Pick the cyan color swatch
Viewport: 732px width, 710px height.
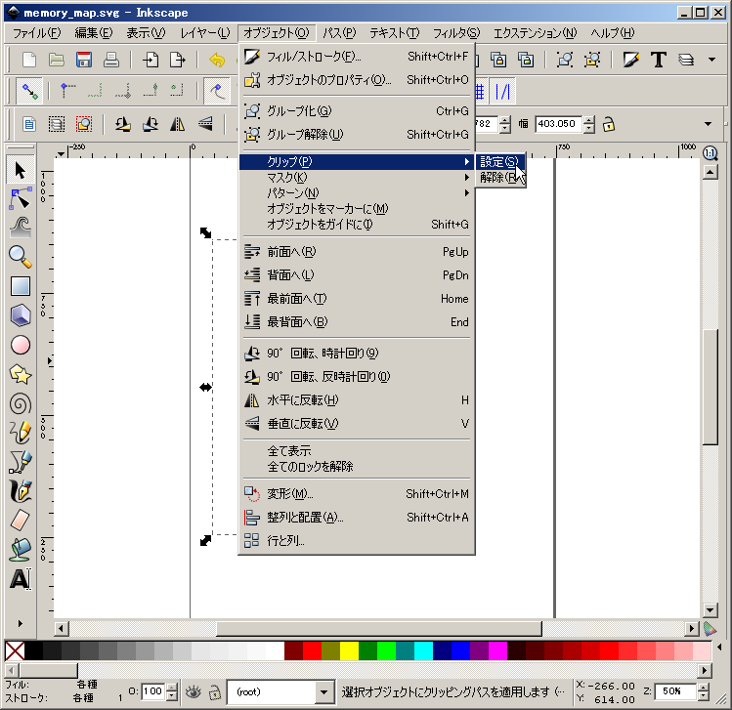[x=423, y=650]
